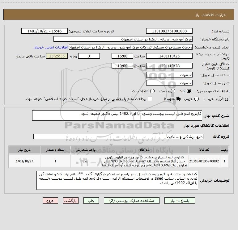238x230 pixels.
Task: Open مشاهده مدارک پیوستی (2) button
Action: point(132,201)
